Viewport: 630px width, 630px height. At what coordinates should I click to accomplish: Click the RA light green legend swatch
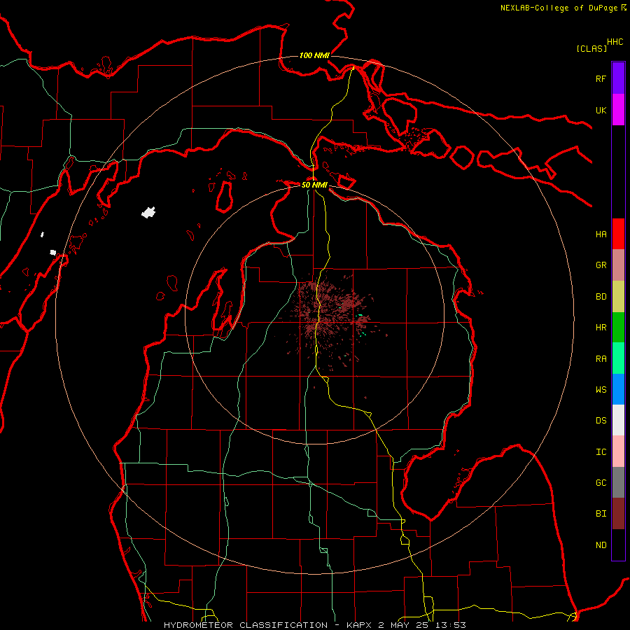618,358
